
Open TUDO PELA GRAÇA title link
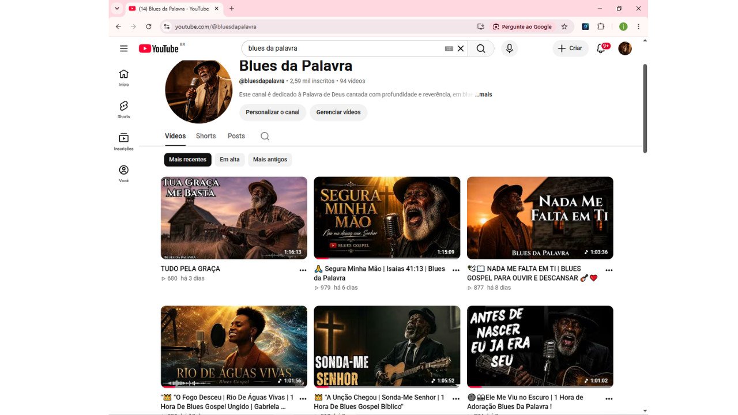190,269
